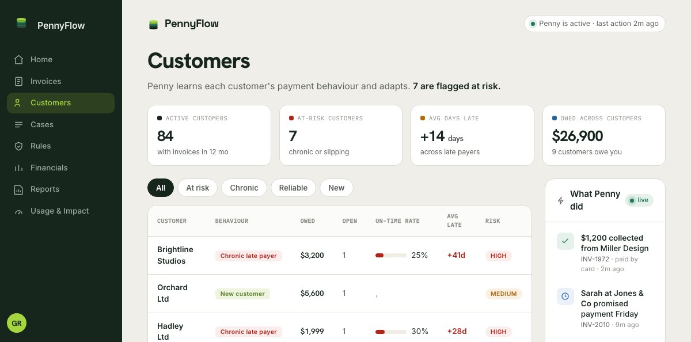Click the green checkmark icon for Miller Design

(565, 241)
